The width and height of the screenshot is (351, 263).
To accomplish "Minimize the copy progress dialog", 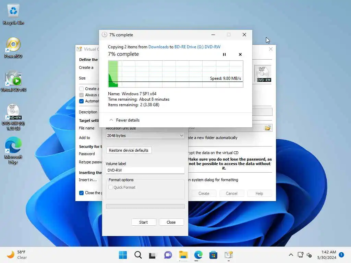I will point(213,35).
